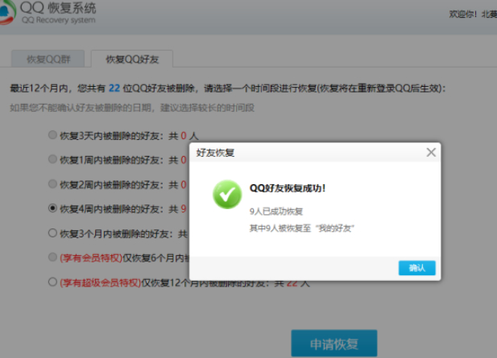Click the 9人已成功恢复 text
The height and width of the screenshot is (358, 497).
coord(276,212)
